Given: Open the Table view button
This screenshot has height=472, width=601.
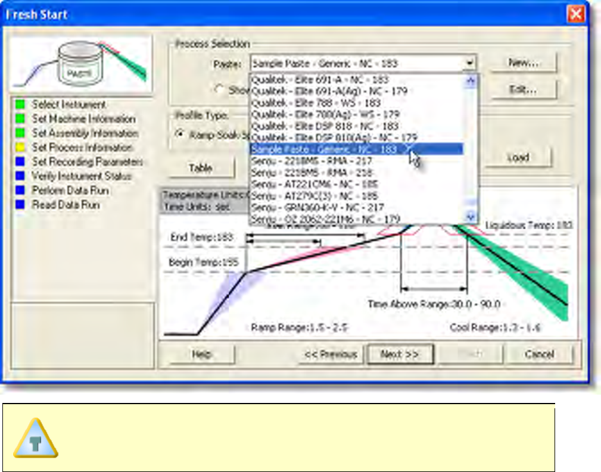Looking at the screenshot, I should click(201, 168).
